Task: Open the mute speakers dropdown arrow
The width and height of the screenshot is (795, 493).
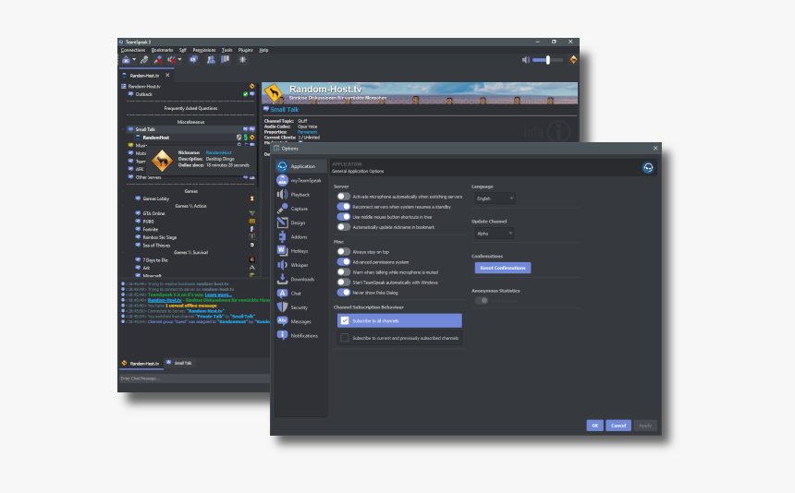Action: (179, 60)
